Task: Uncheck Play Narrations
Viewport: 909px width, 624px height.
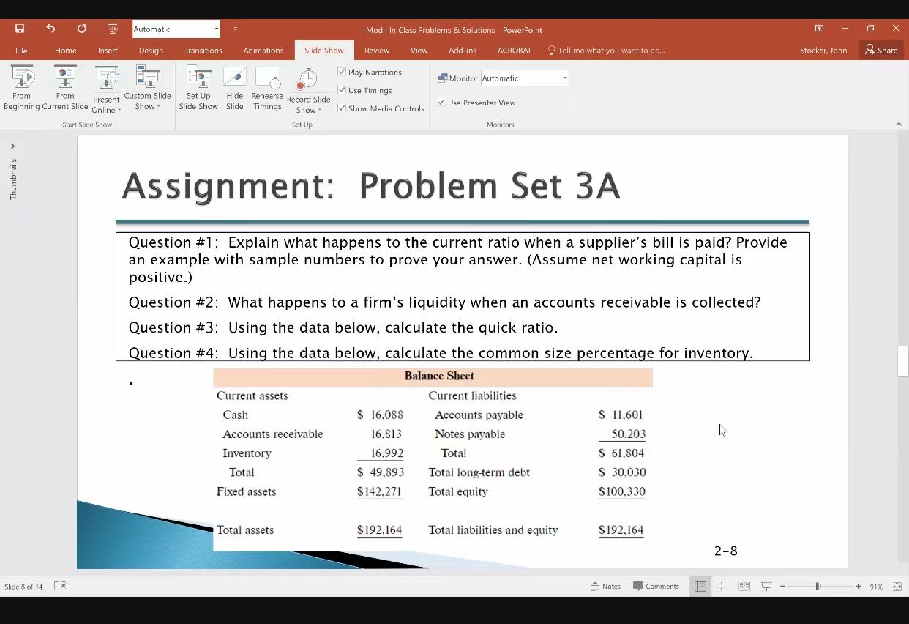Action: click(341, 72)
